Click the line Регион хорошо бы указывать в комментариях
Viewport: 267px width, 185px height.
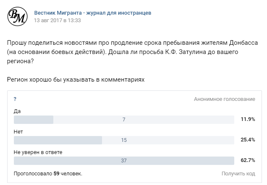(76, 80)
